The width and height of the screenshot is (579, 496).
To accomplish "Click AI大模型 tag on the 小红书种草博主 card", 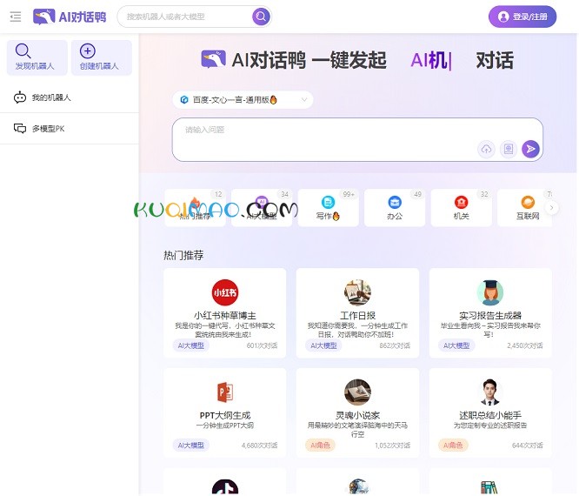I will [x=191, y=345].
